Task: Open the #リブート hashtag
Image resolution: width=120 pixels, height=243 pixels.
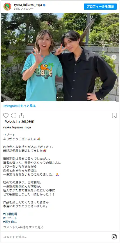Action: [x=10, y=218]
